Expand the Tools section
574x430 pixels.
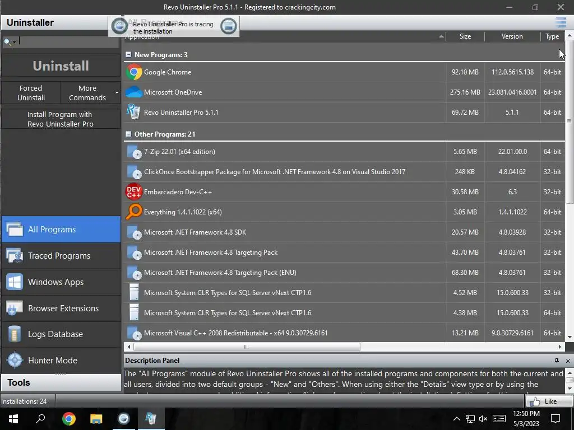[x=61, y=382]
